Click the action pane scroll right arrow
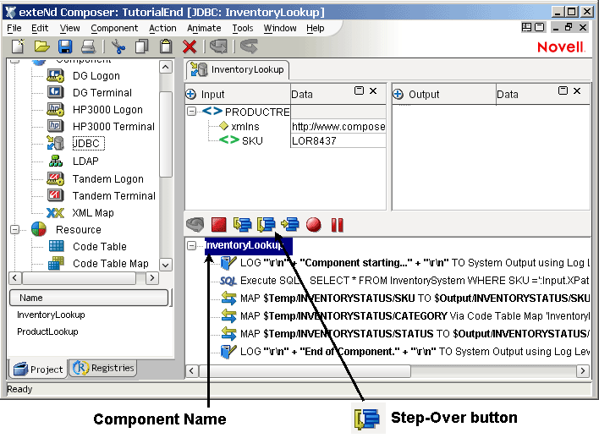Screen dimensions: 599x438 [x=583, y=370]
